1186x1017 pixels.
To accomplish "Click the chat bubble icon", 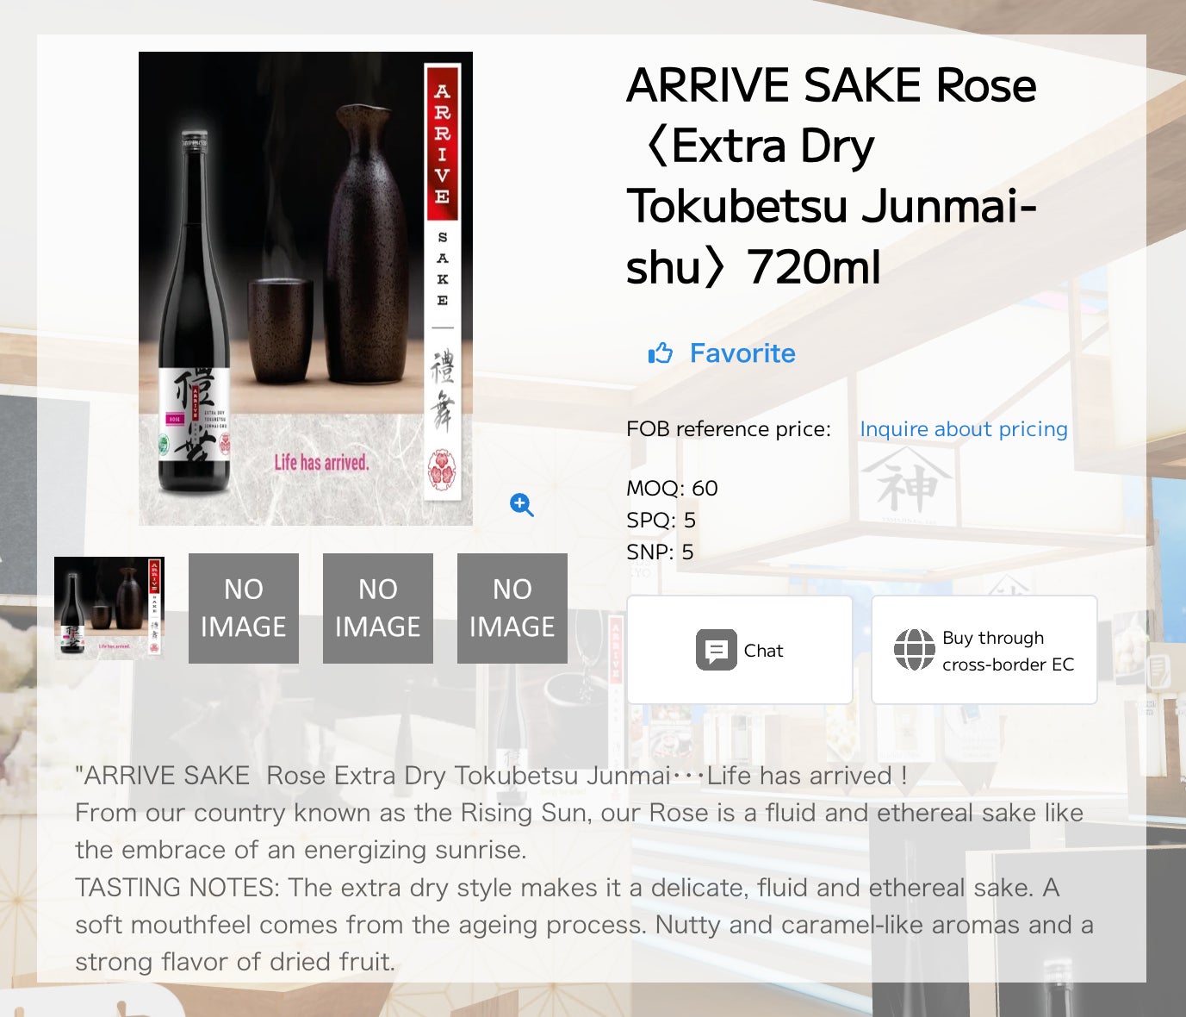I will click(x=717, y=650).
